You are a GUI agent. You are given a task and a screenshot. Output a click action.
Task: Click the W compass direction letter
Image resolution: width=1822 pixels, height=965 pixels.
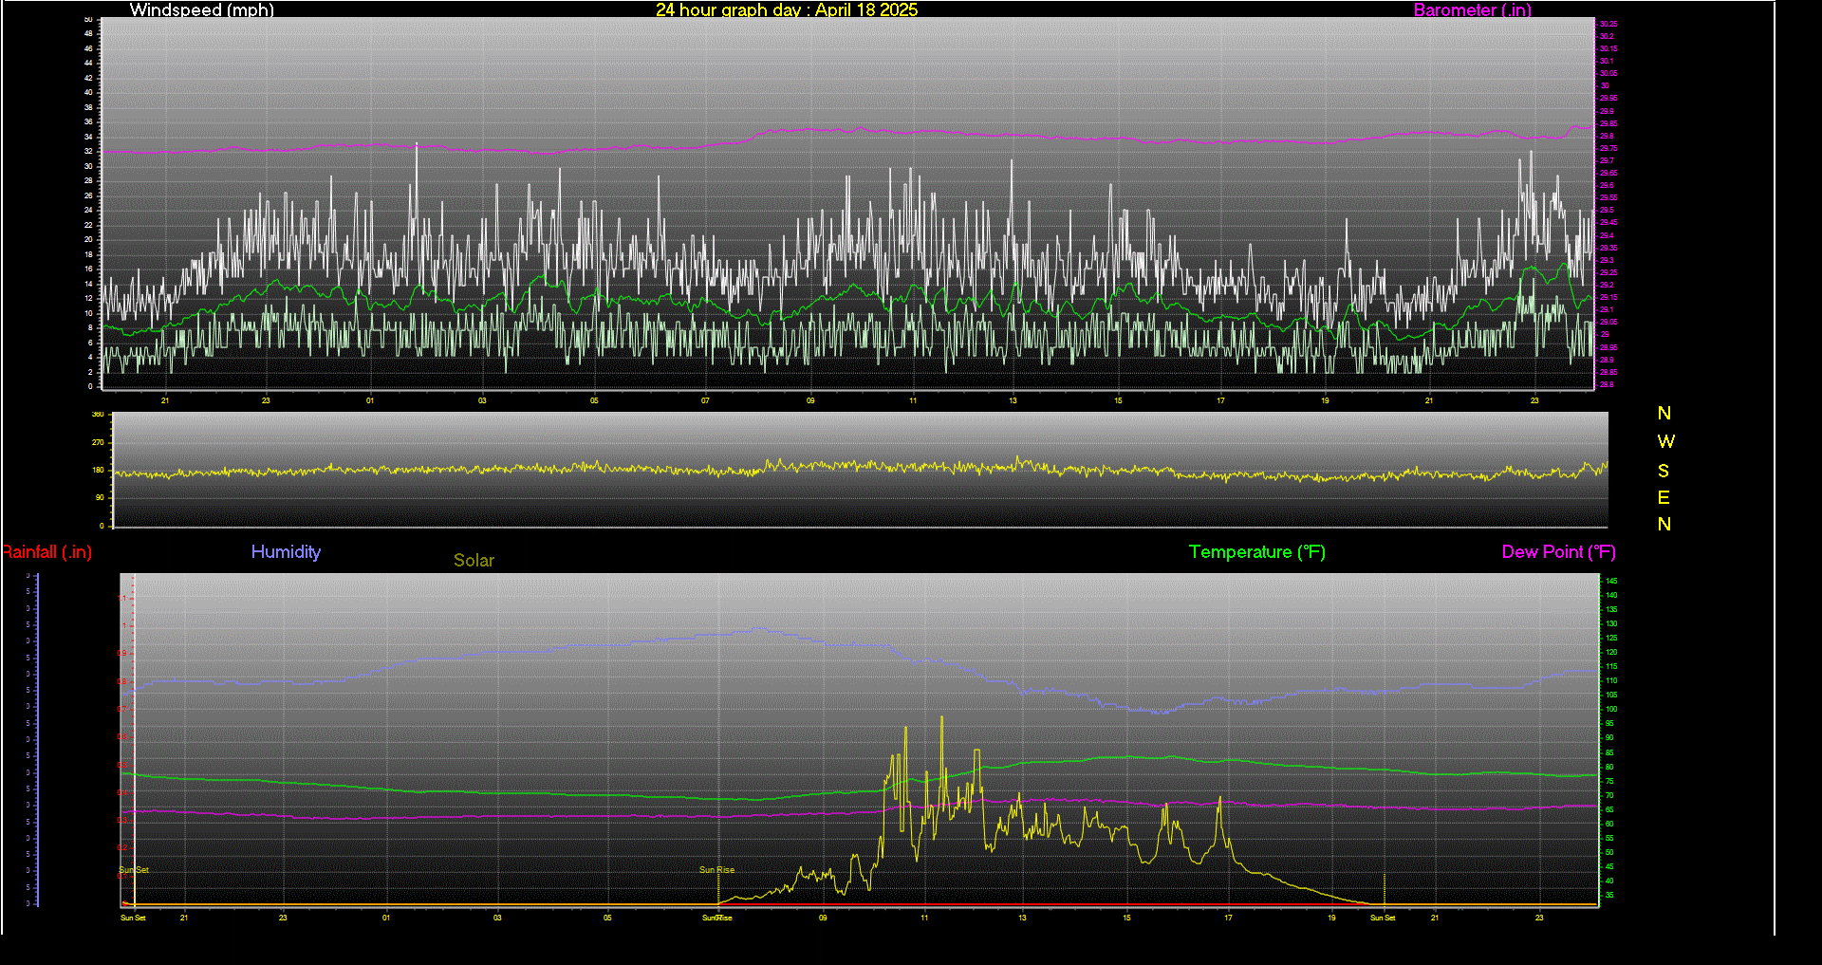(x=1665, y=442)
